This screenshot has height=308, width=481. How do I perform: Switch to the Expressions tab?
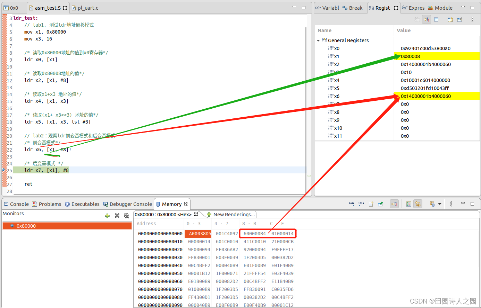[x=413, y=8]
